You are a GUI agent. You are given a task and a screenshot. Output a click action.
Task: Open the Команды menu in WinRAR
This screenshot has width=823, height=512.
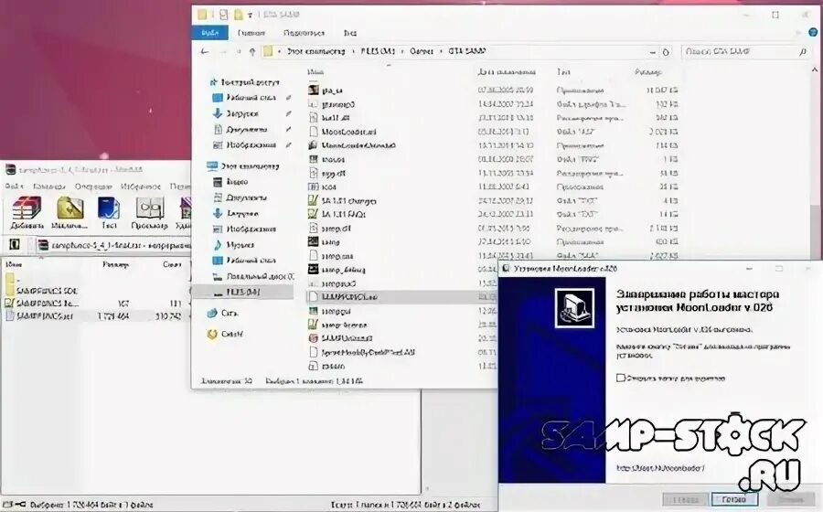pyautogui.click(x=48, y=187)
